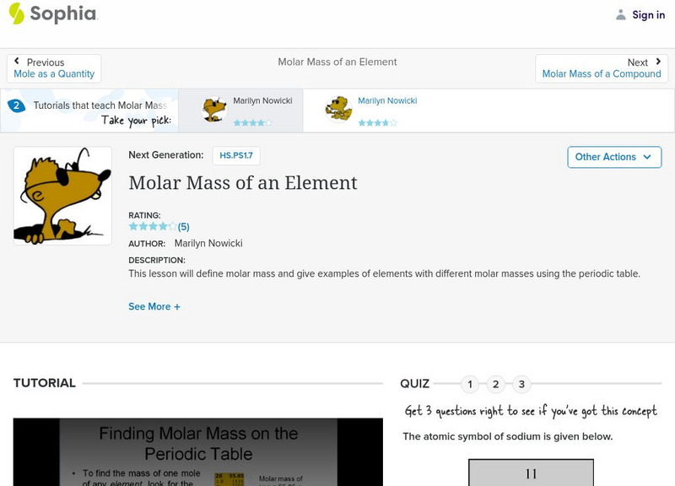
Task: Click the tutorial video slide thumbnail
Action: click(x=197, y=452)
